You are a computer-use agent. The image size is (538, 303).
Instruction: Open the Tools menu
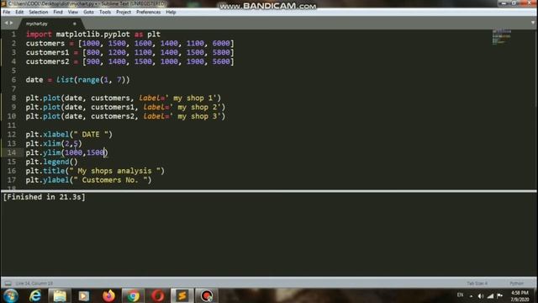pos(105,12)
